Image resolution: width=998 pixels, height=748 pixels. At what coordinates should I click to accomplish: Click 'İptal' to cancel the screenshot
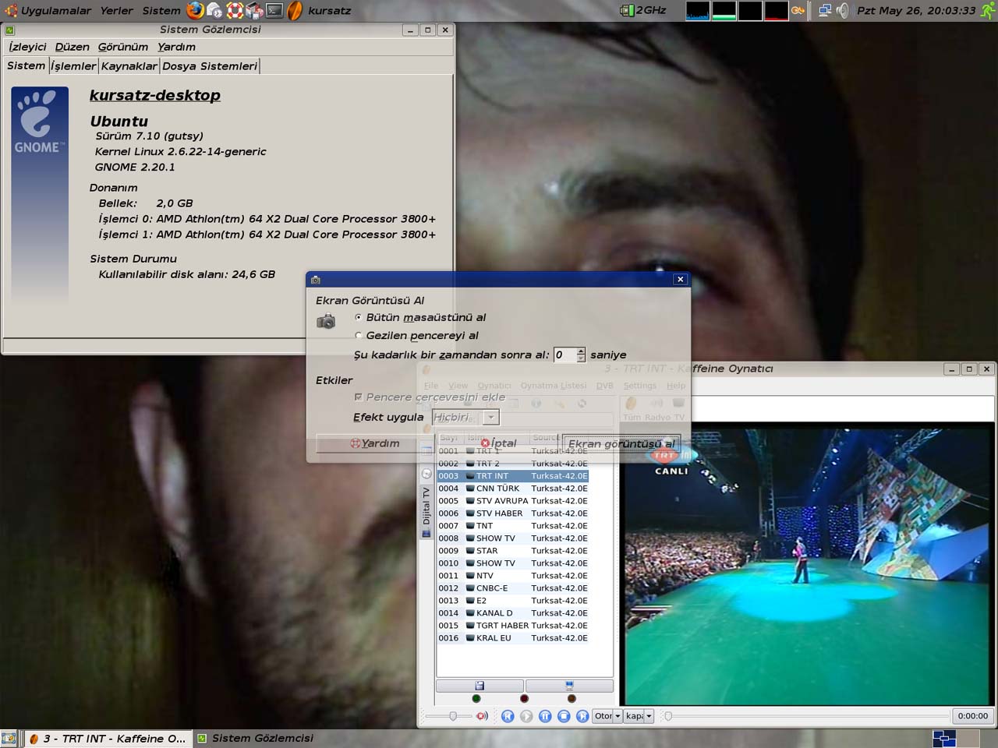click(498, 443)
